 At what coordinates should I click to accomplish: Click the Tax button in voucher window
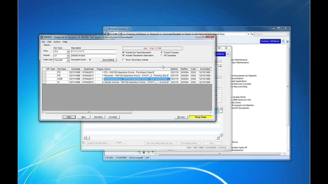[x=212, y=143]
